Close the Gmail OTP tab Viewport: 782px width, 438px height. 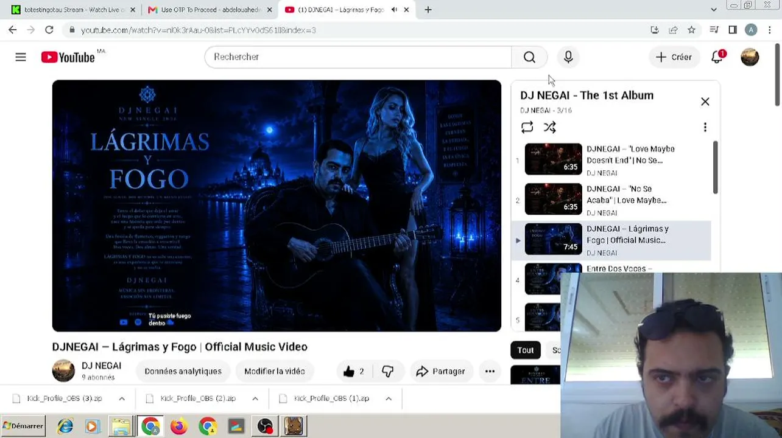[270, 10]
